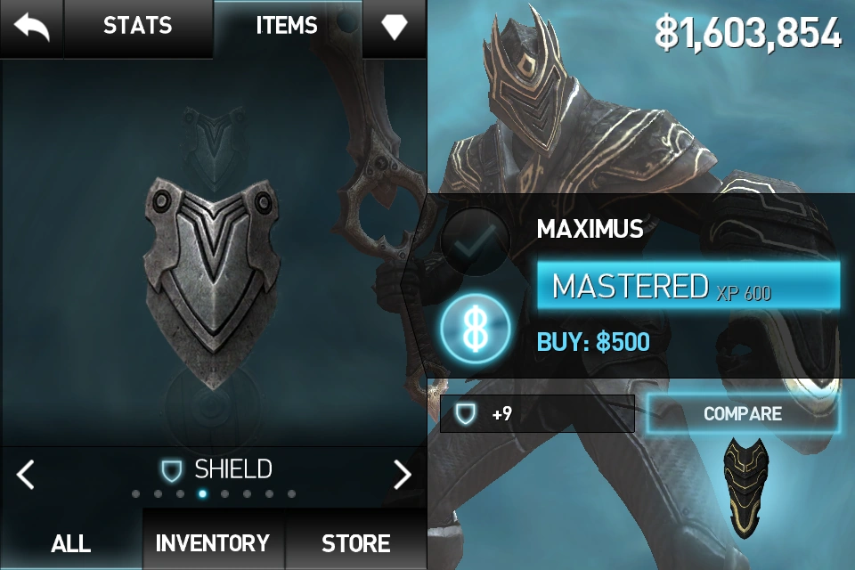This screenshot has height=570, width=855.
Task: Filter by STORE items
Action: tap(355, 542)
